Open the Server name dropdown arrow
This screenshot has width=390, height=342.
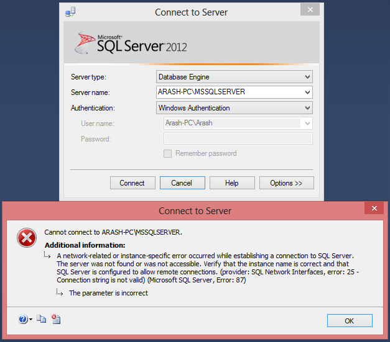[307, 92]
